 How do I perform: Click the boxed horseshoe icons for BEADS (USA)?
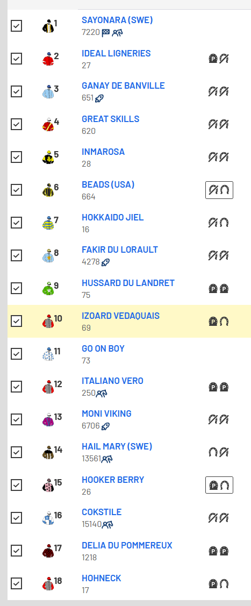(x=219, y=190)
